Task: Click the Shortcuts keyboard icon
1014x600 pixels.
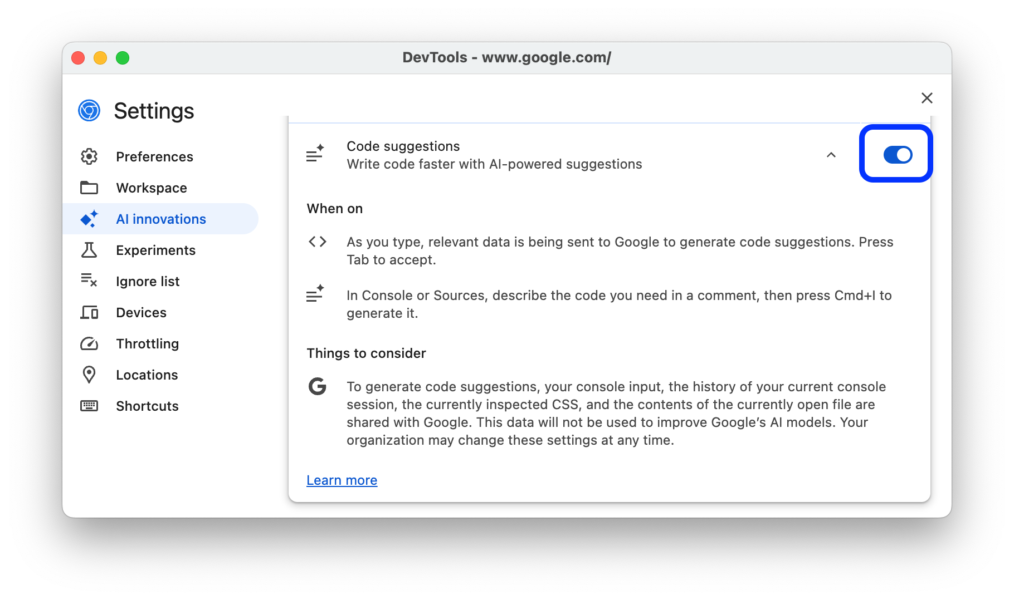Action: click(x=90, y=406)
